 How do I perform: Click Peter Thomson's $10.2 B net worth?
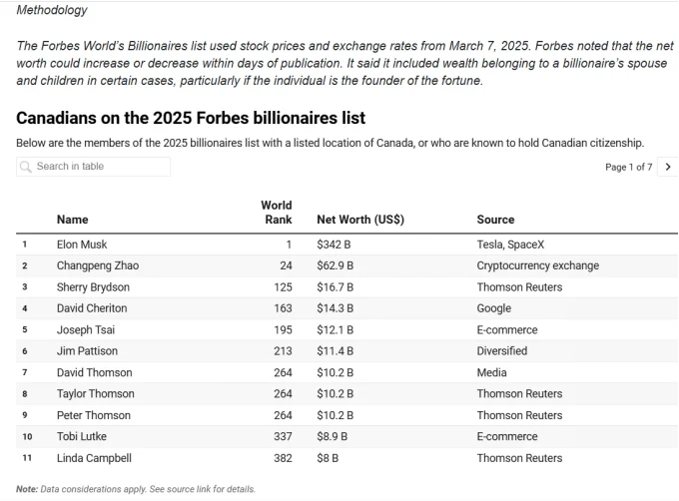(335, 415)
